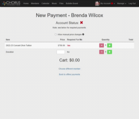Open the Music section
Viewport: 139px width, 119px height.
pyautogui.click(x=54, y=3)
